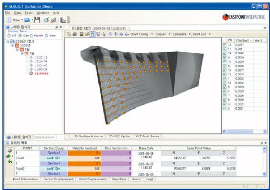The width and height of the screenshot is (270, 190).
Task: Open the Vector Displacement tab
Action: pos(59,179)
